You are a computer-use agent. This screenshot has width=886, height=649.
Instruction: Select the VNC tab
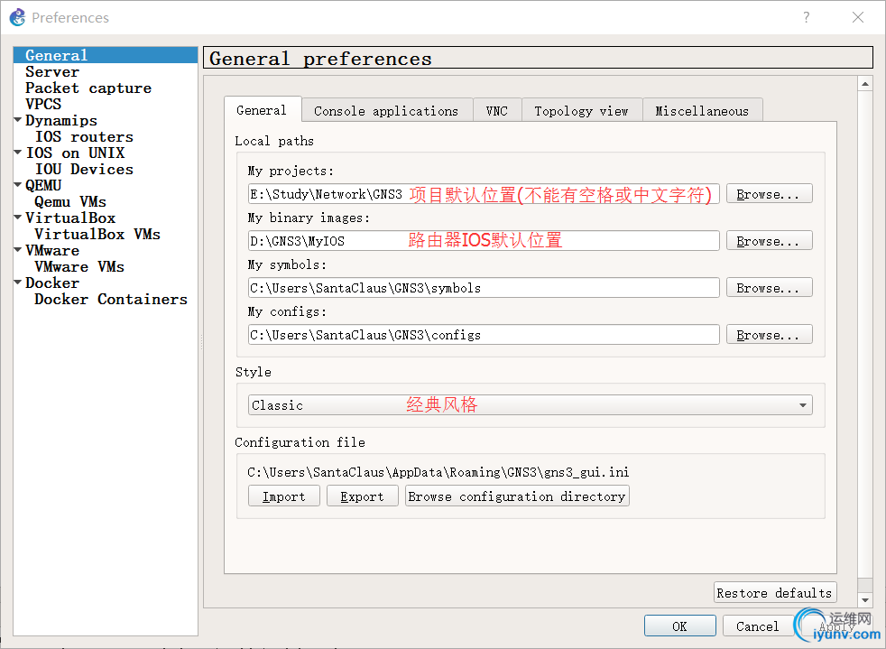496,111
